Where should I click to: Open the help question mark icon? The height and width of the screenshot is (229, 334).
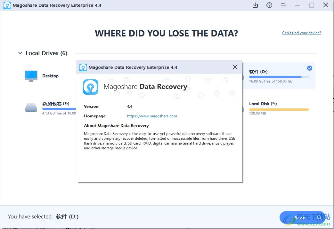pos(269,5)
